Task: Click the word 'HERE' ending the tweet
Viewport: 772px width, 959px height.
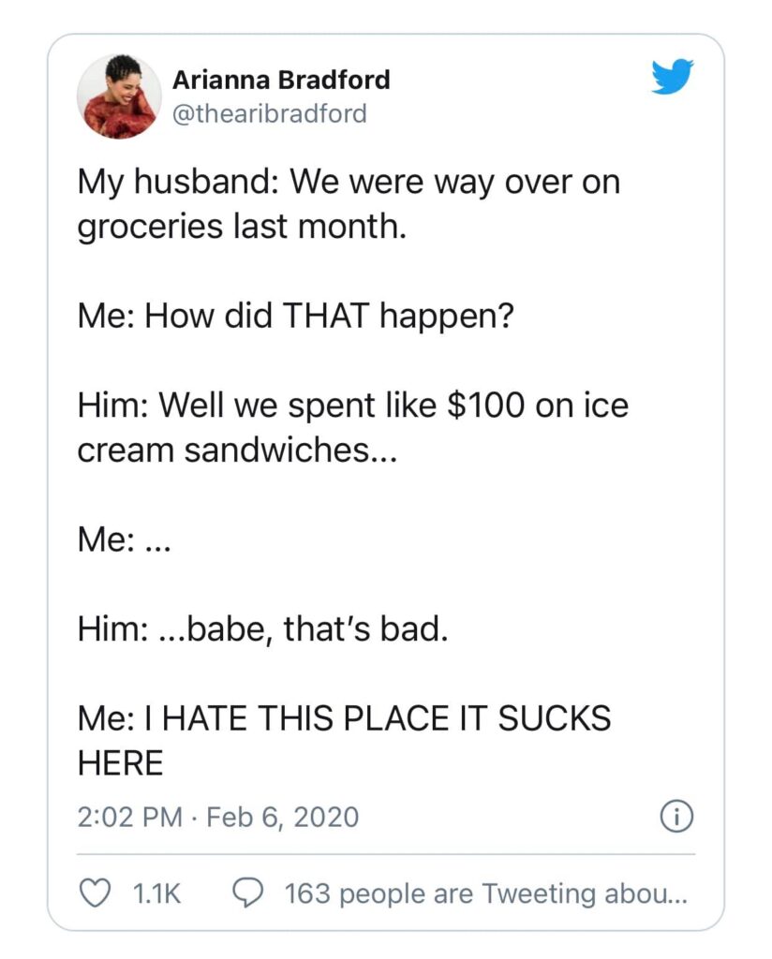Action: (120, 763)
